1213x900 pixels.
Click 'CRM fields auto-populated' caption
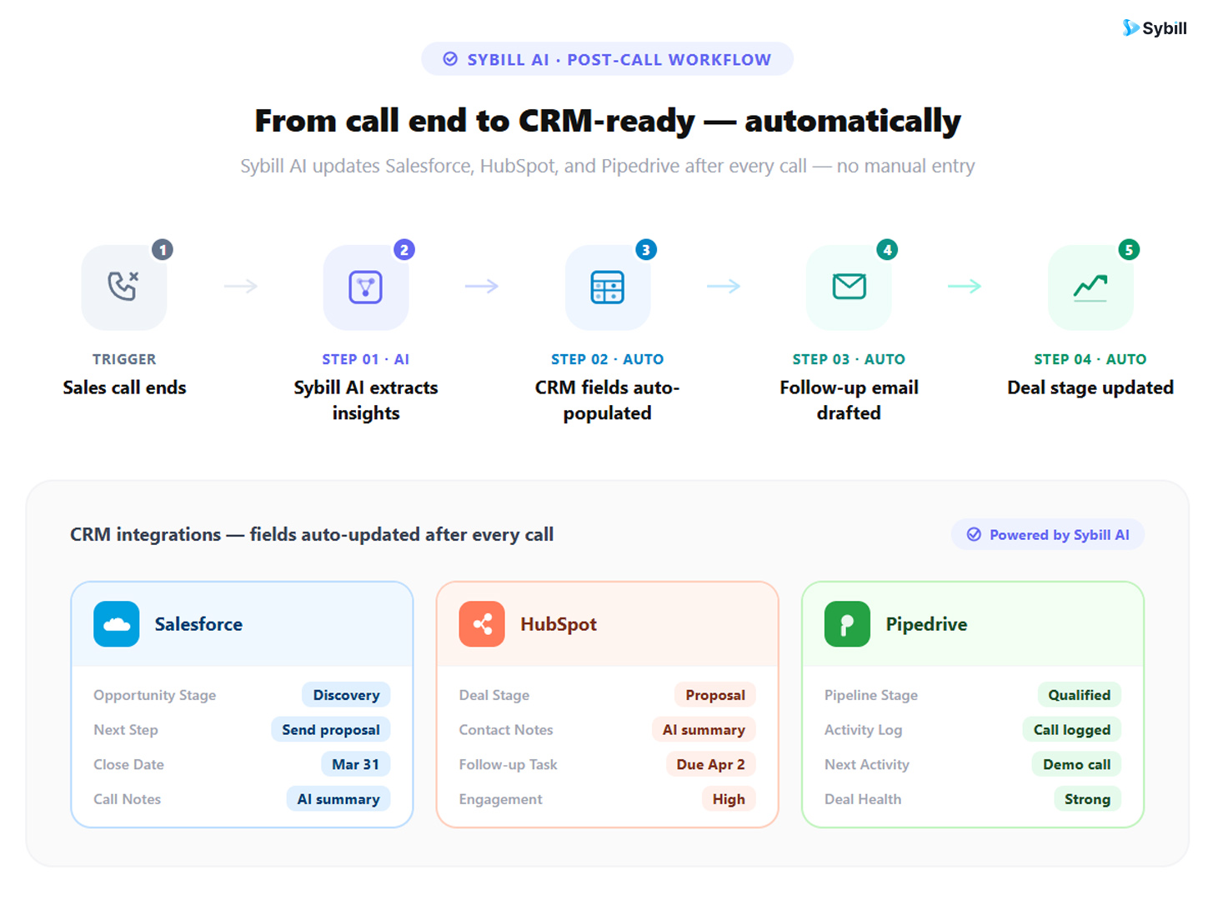(607, 400)
